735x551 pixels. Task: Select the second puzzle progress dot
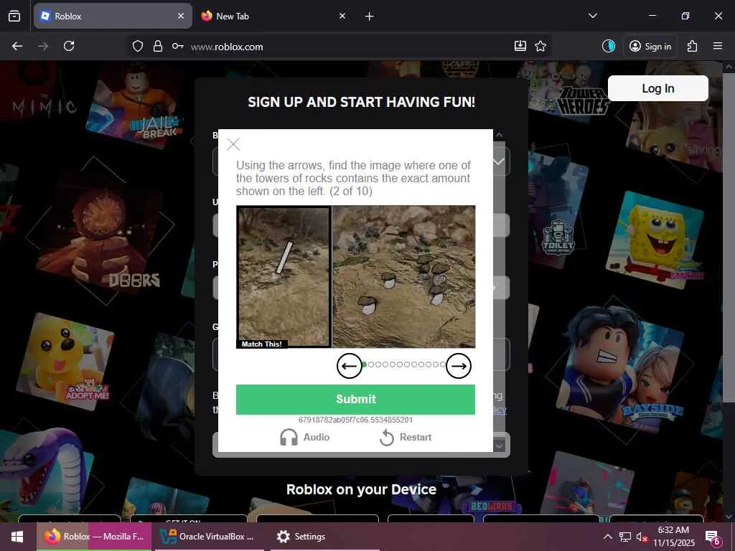[371, 364]
